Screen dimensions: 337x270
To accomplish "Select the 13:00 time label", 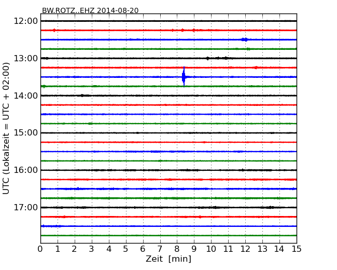I will pyautogui.click(x=25, y=58).
